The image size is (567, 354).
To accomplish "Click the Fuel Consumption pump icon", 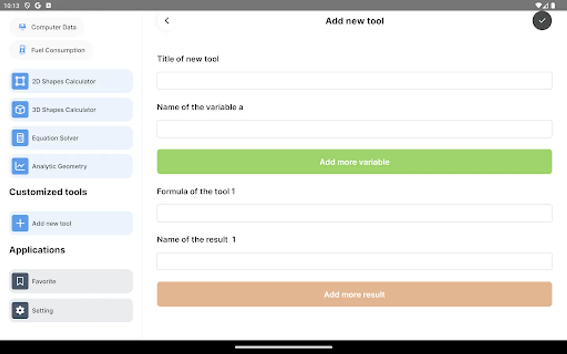I will tap(22, 50).
